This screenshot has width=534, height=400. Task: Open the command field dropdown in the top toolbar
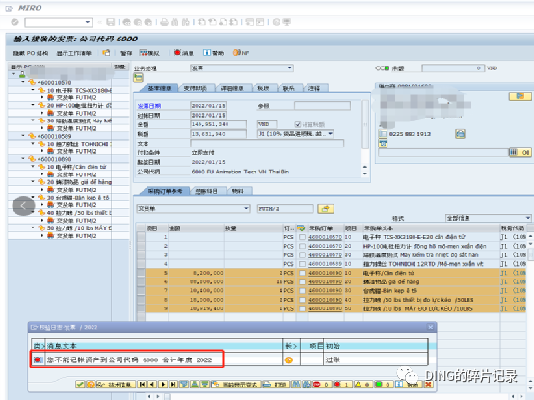[x=88, y=22]
